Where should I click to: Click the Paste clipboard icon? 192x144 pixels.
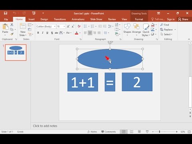tap(5, 27)
